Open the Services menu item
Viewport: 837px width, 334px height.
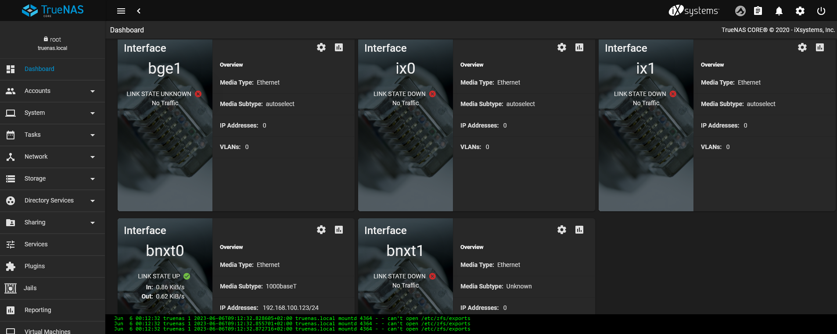click(53, 245)
